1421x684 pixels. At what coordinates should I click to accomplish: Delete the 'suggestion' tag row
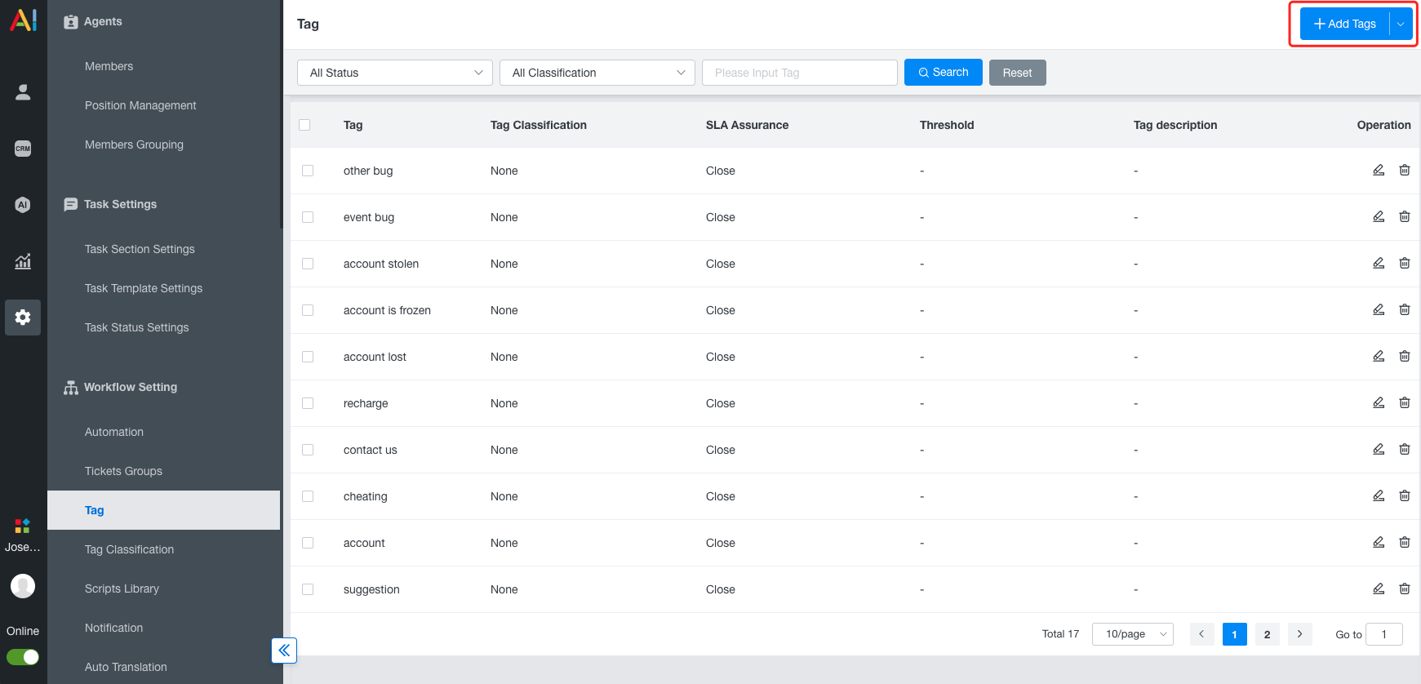pyautogui.click(x=1404, y=589)
